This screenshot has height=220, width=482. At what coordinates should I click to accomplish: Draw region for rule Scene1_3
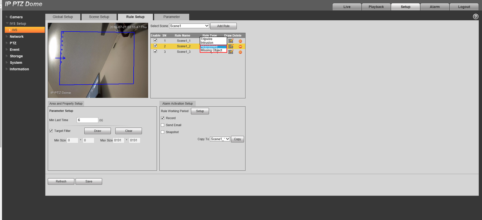click(x=231, y=52)
